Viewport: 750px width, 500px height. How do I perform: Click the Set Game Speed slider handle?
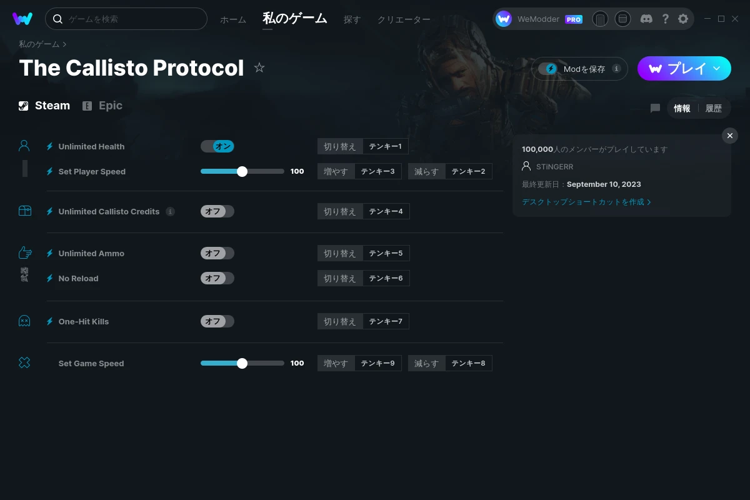242,363
